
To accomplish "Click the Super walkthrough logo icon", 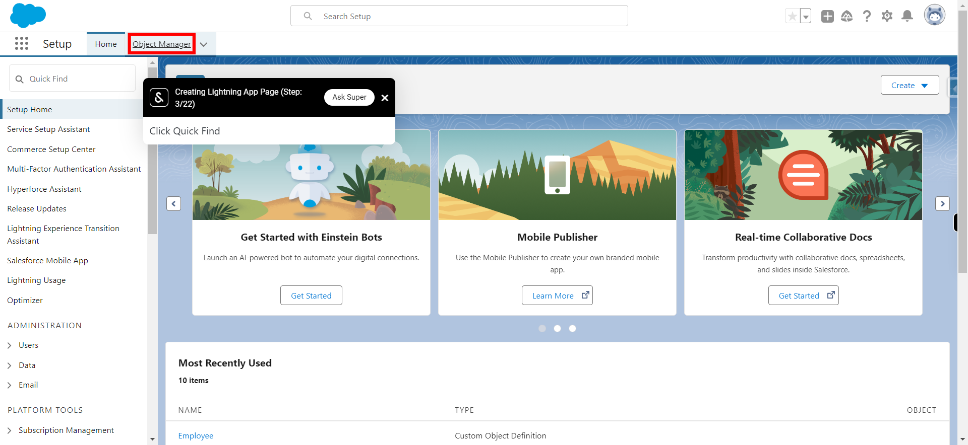I will (159, 97).
